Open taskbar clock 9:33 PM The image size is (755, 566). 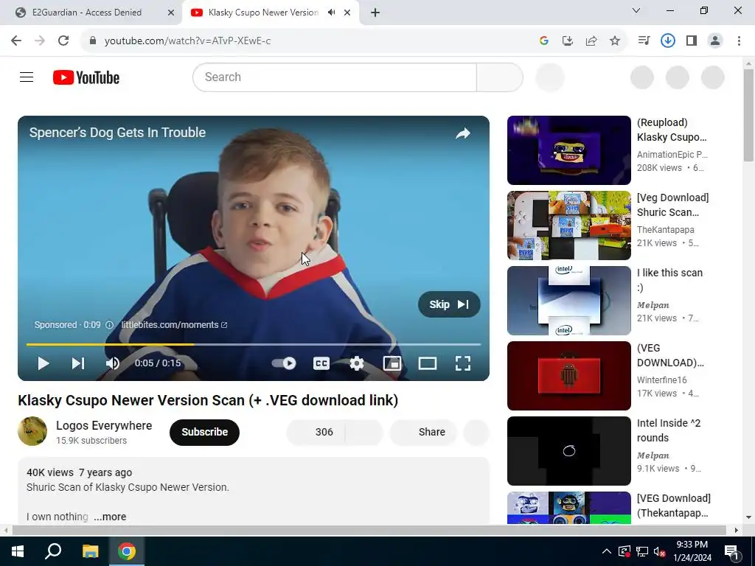692,551
